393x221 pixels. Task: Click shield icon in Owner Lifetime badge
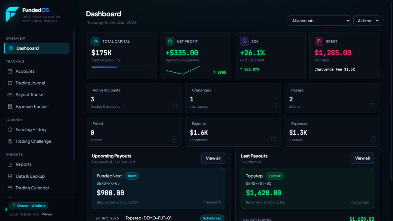(14, 206)
